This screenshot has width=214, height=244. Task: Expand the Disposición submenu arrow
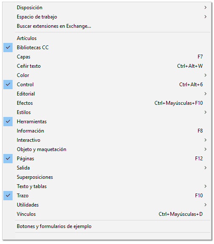tap(206, 8)
